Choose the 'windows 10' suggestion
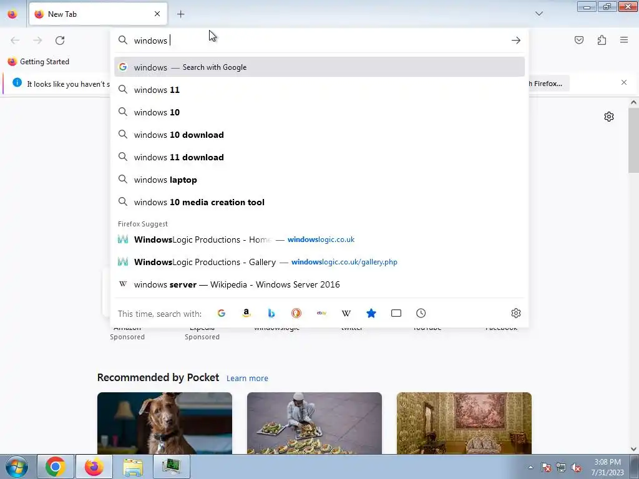 click(319, 112)
